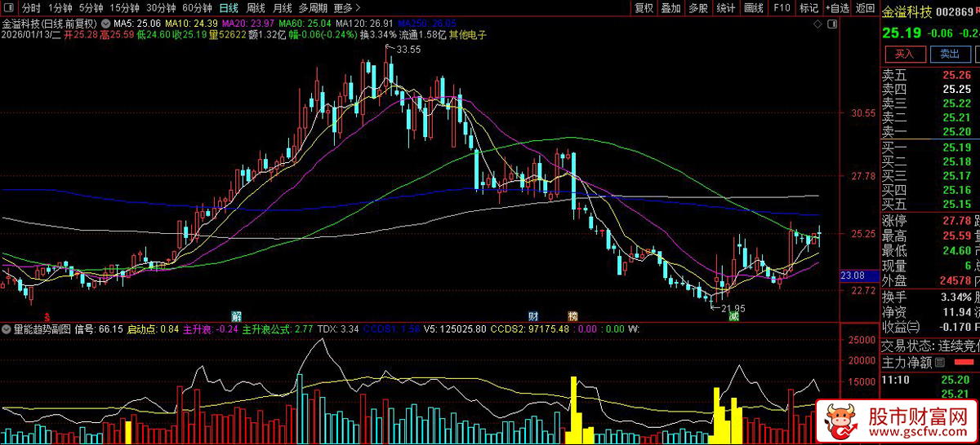Open the dropdown next to 金溢科技 chart title

click(106, 22)
